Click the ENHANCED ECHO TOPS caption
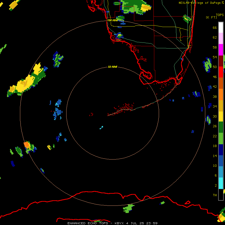 click(88, 223)
